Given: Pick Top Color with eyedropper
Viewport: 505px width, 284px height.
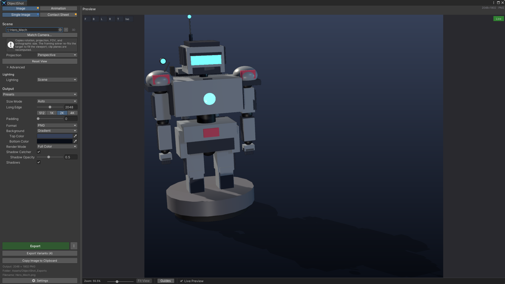Looking at the screenshot, I should tap(75, 136).
